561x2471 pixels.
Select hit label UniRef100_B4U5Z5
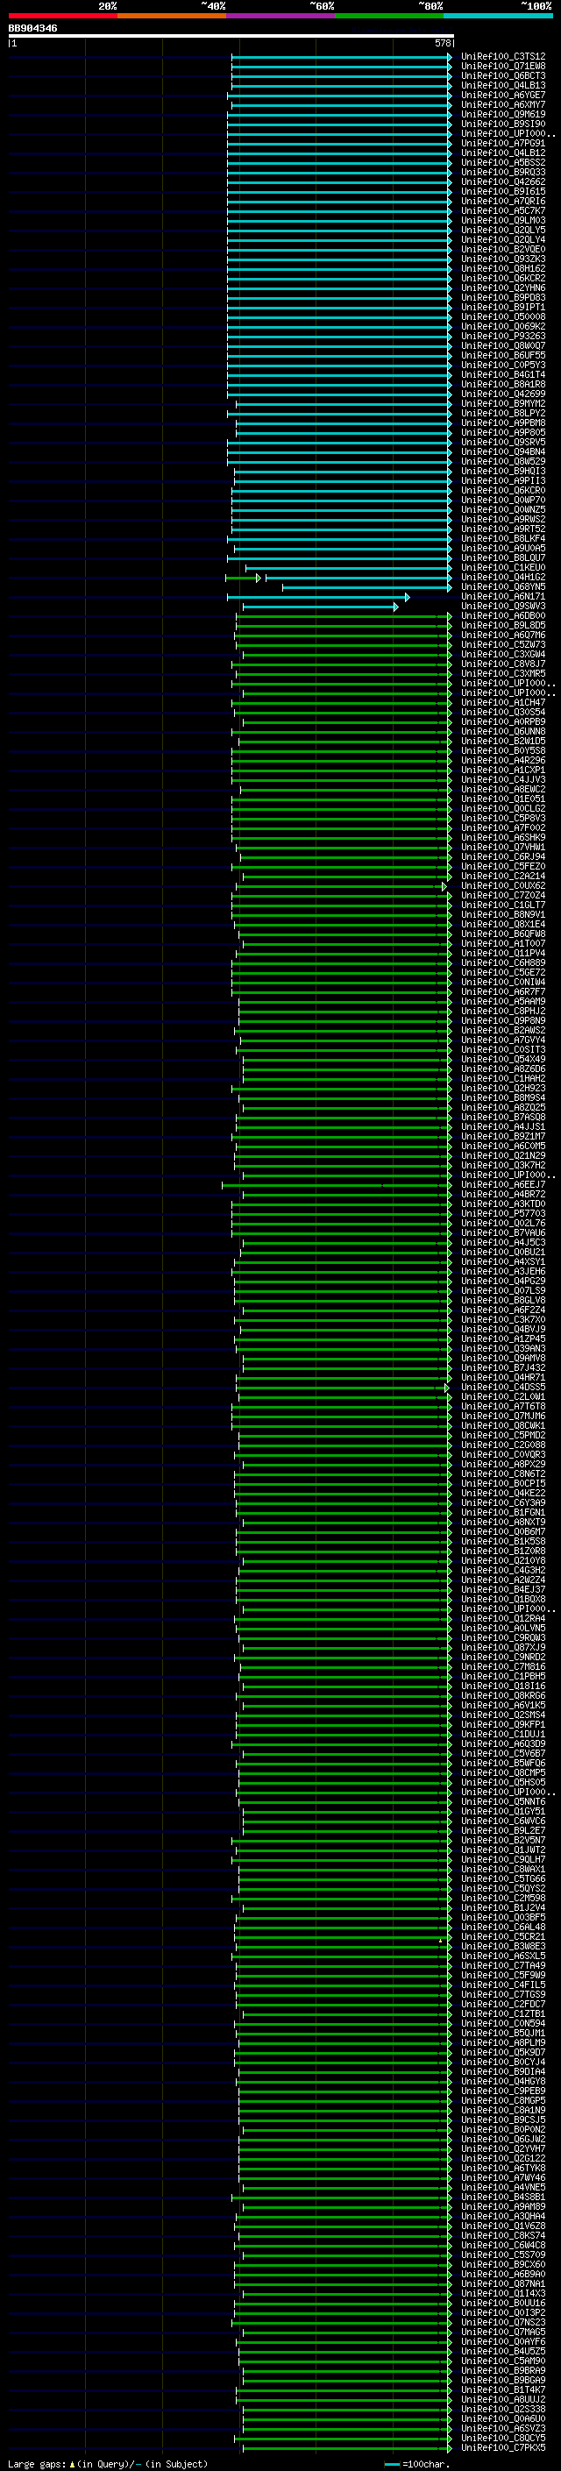502,2351
